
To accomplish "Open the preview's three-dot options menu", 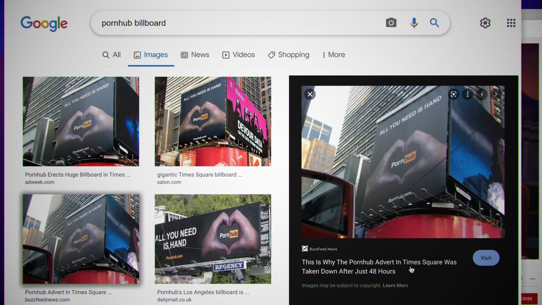I will point(467,94).
